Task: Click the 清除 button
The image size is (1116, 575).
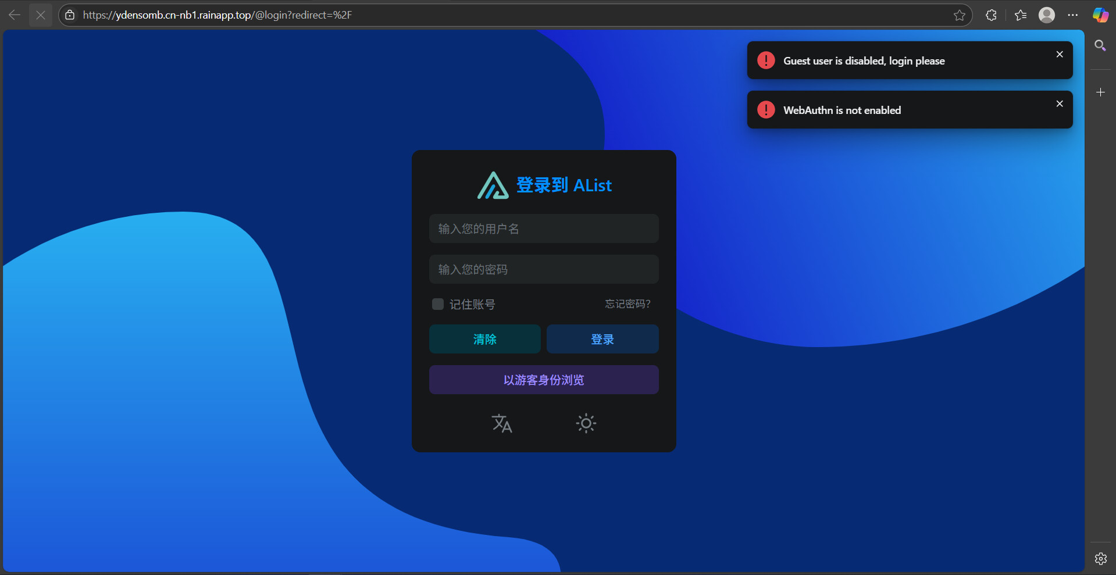Action: tap(485, 339)
